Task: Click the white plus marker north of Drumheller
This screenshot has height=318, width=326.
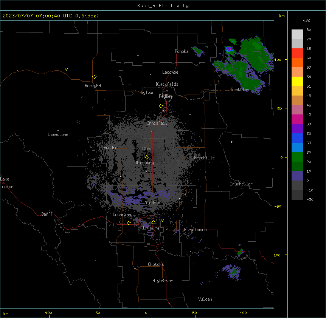Action: [231, 142]
